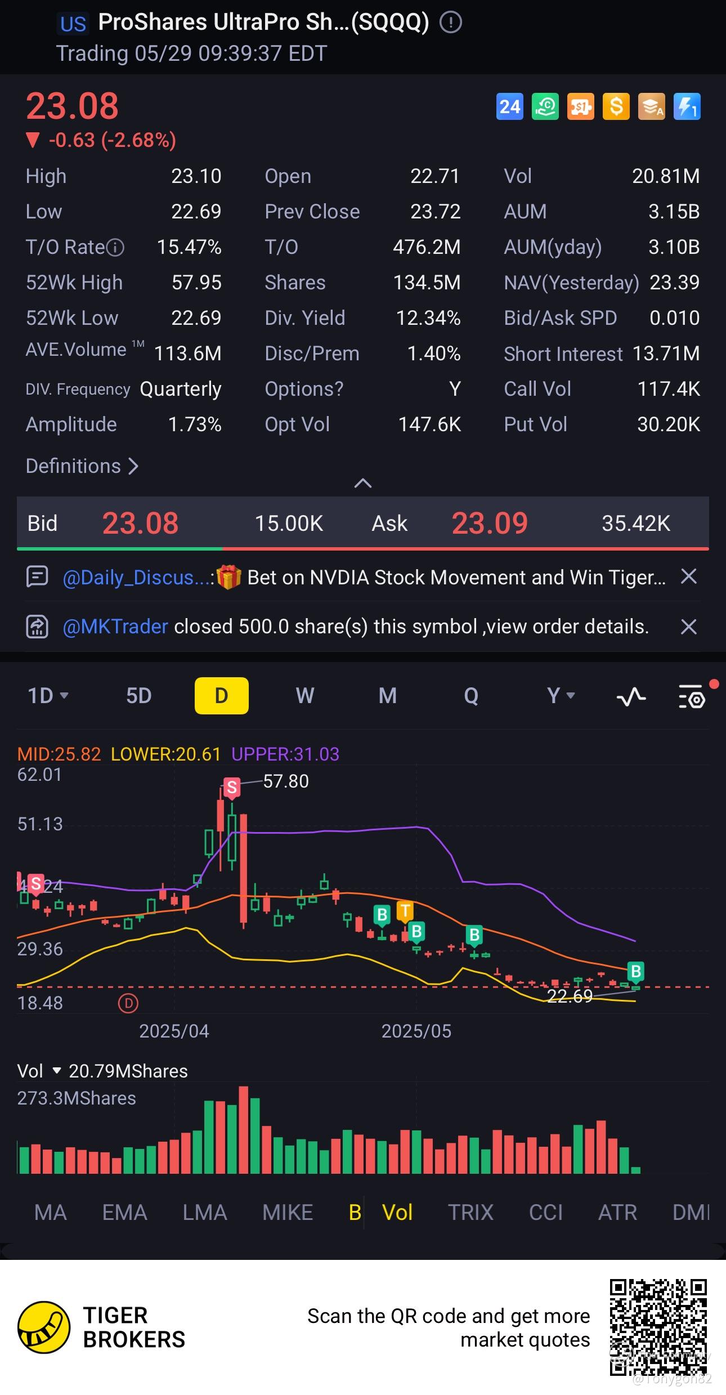Switch to the Q quarterly chart tab

pyautogui.click(x=471, y=696)
